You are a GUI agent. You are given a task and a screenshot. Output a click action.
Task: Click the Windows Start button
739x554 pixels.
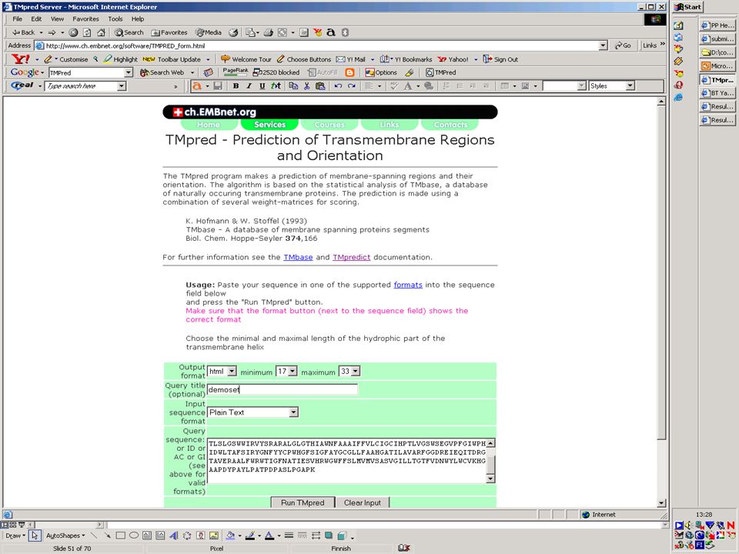[688, 7]
